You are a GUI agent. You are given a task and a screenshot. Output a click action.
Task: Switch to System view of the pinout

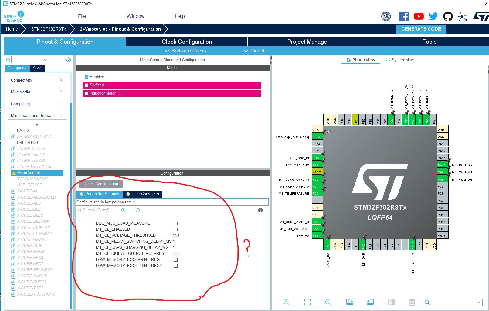tap(400, 60)
